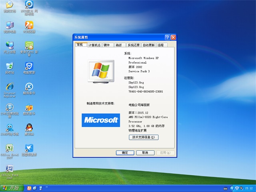The image size is (256, 192).
Task: Launch Internet Explorer from the desktop
Action: tap(9, 87)
